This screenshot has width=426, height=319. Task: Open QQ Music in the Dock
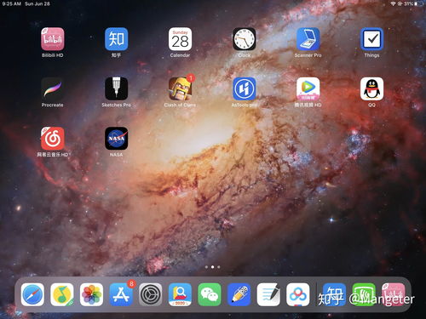click(x=62, y=294)
